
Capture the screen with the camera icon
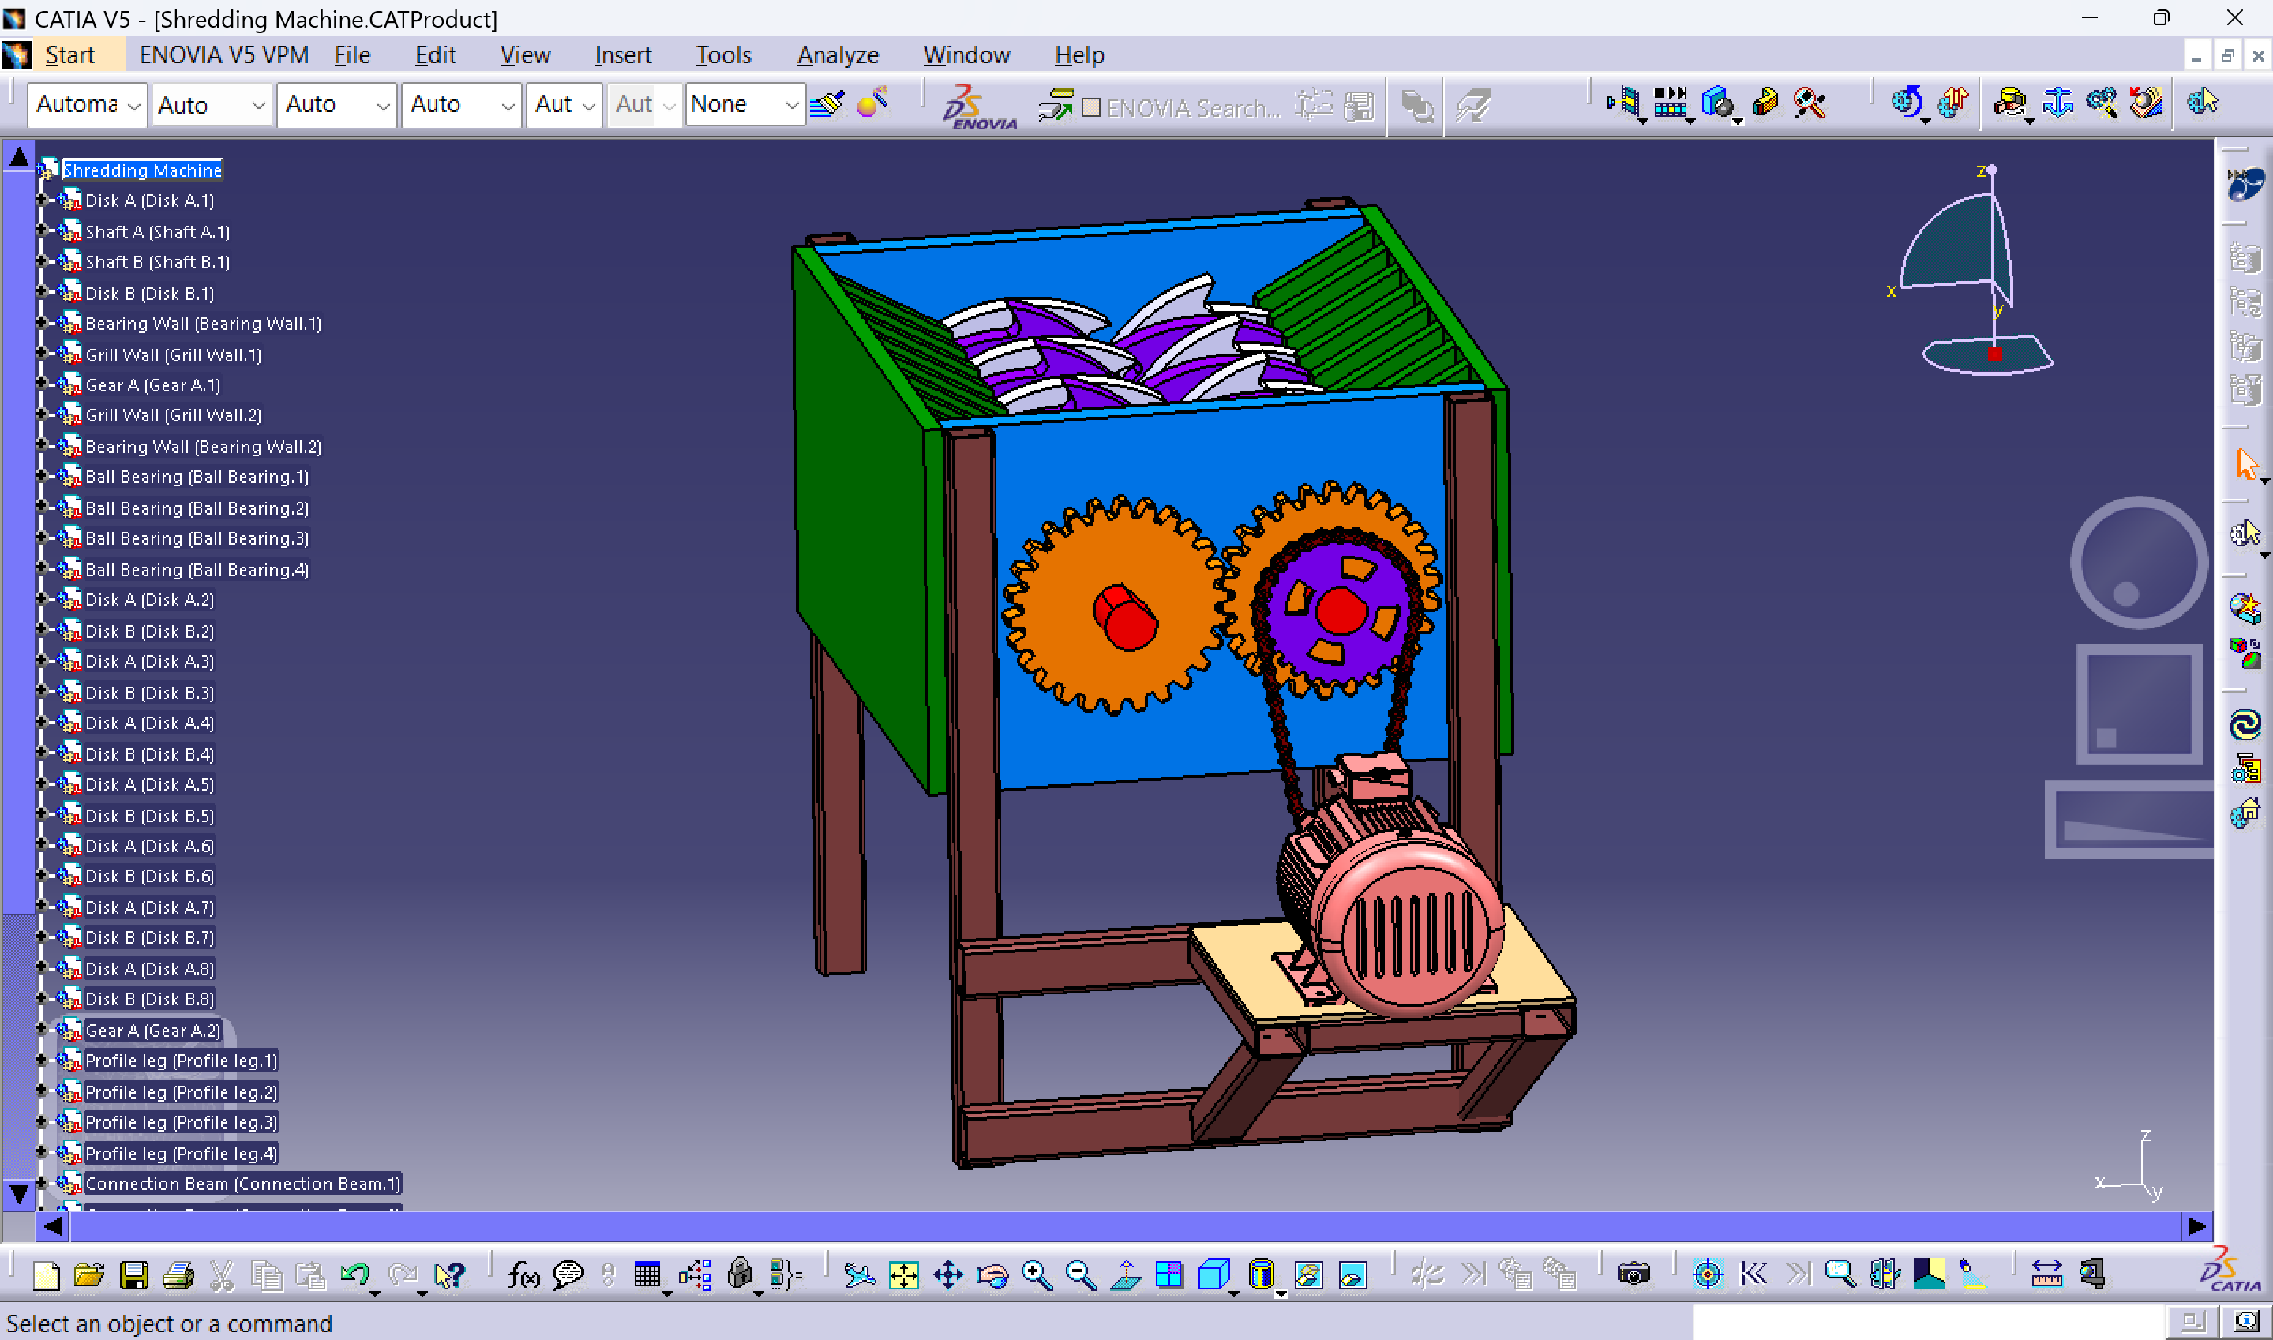pos(1633,1274)
